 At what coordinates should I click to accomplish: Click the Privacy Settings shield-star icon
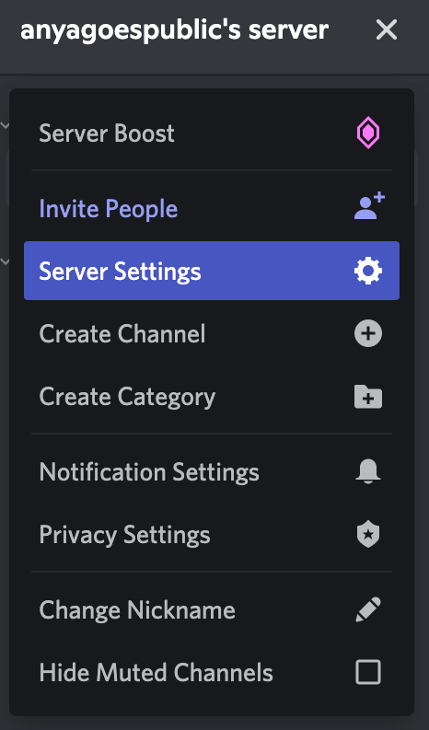(x=368, y=534)
